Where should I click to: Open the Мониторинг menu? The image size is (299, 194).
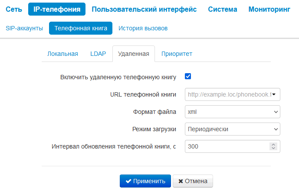coord(269,9)
